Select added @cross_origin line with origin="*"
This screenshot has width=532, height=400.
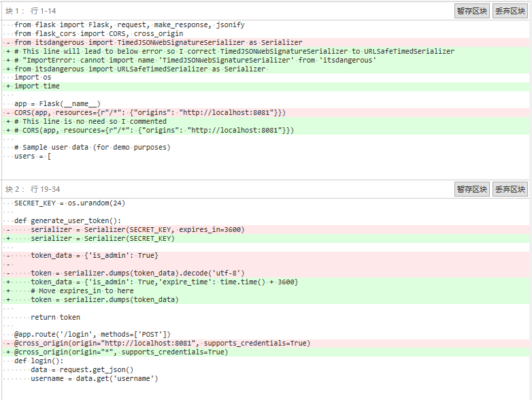click(266, 352)
